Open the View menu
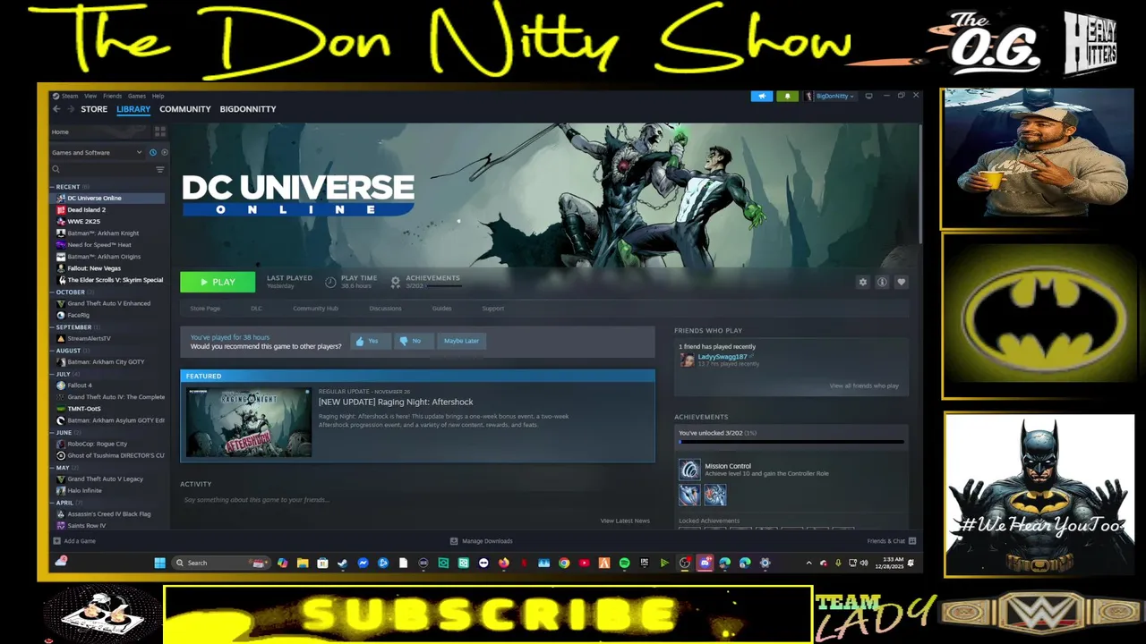Viewport: 1146px width, 644px height. (90, 96)
